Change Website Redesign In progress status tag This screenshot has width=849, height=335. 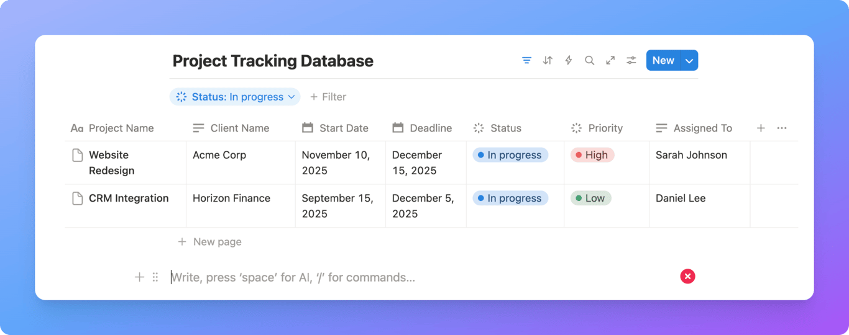point(510,155)
